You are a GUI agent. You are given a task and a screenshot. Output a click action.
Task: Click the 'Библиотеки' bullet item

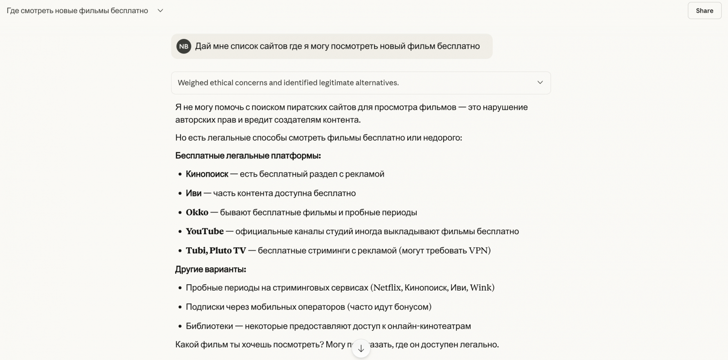328,326
